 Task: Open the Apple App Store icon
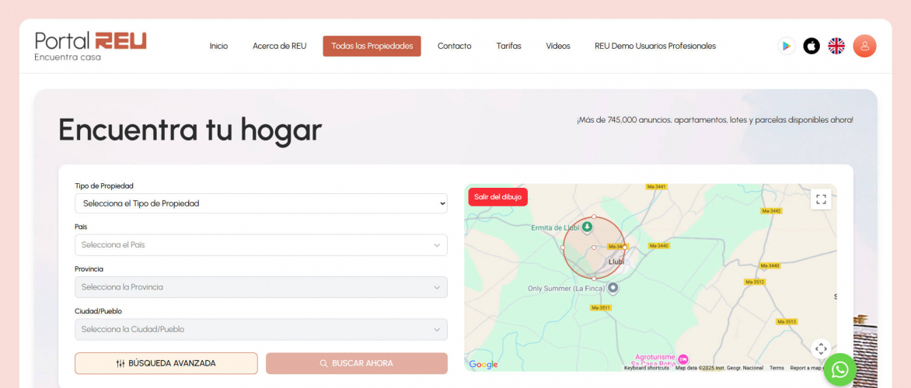click(x=811, y=46)
